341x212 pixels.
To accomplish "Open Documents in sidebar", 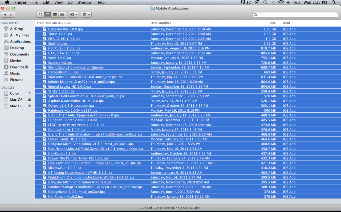I will tap(16, 54).
